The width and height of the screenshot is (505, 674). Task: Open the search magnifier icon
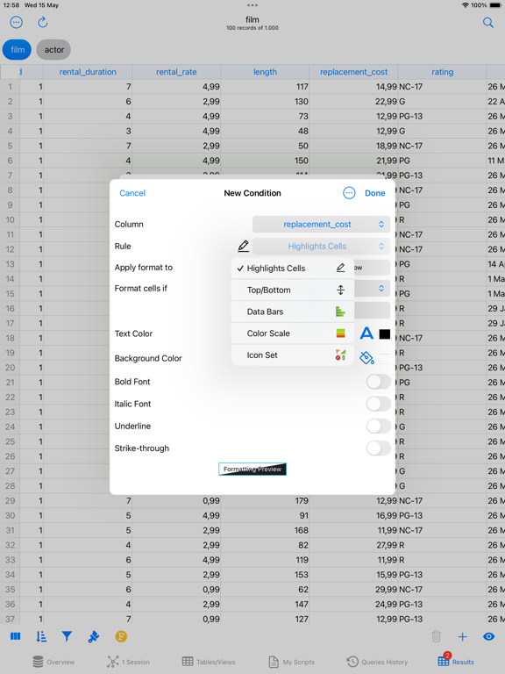point(487,22)
